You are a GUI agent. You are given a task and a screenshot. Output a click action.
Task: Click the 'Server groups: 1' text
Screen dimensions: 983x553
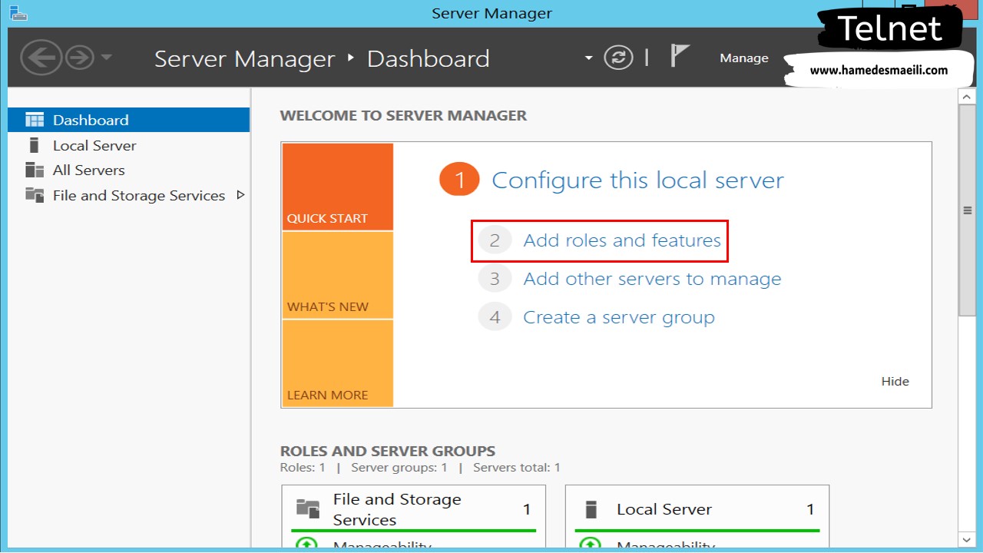[399, 467]
